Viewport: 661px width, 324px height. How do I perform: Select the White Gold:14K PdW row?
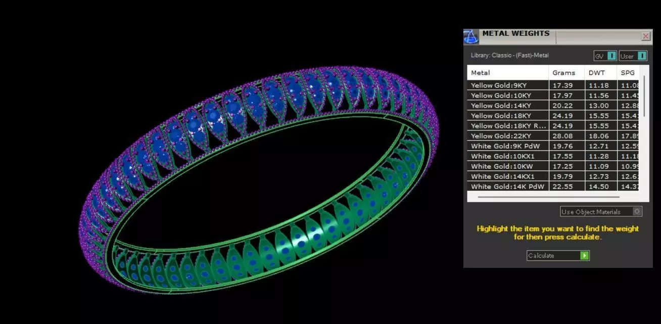[x=553, y=187]
